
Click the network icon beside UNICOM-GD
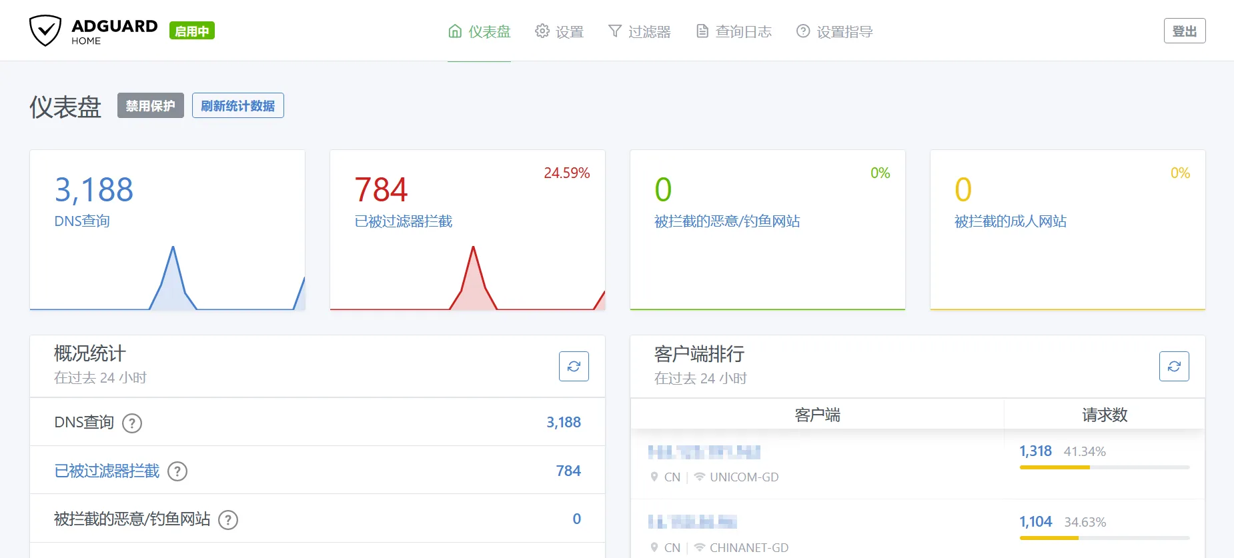point(700,477)
